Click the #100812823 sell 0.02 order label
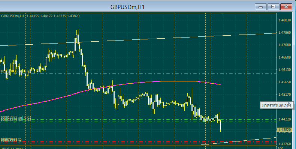296x149 pixels. tap(16, 117)
